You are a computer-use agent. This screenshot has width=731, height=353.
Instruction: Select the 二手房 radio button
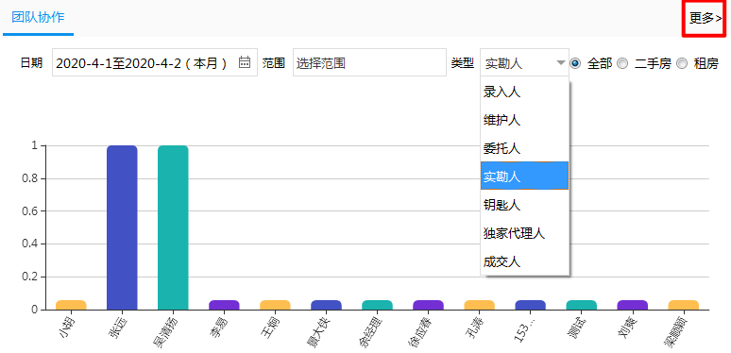pos(622,63)
